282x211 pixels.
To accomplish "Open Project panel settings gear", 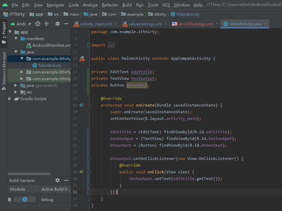I will (58, 24).
